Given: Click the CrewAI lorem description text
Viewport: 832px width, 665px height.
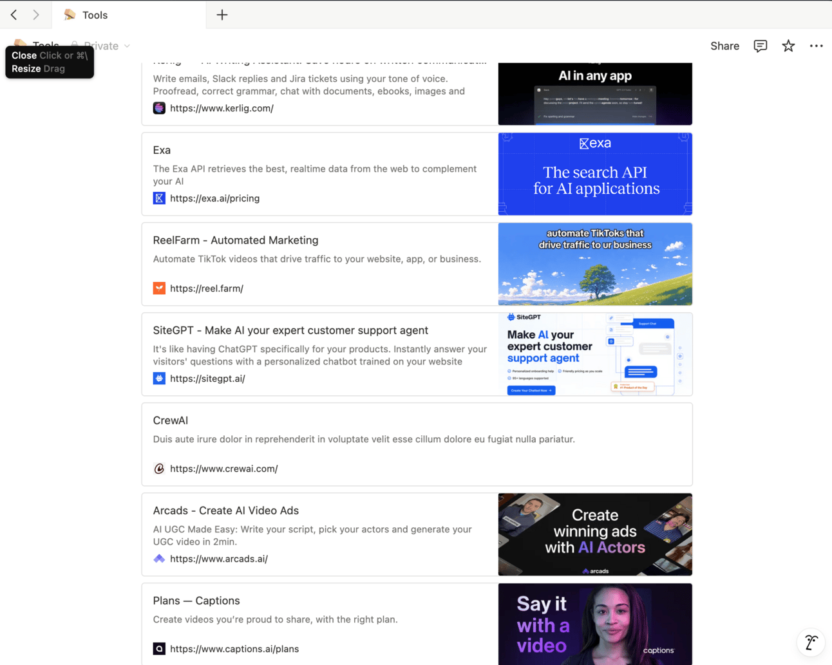Looking at the screenshot, I should pyautogui.click(x=364, y=439).
